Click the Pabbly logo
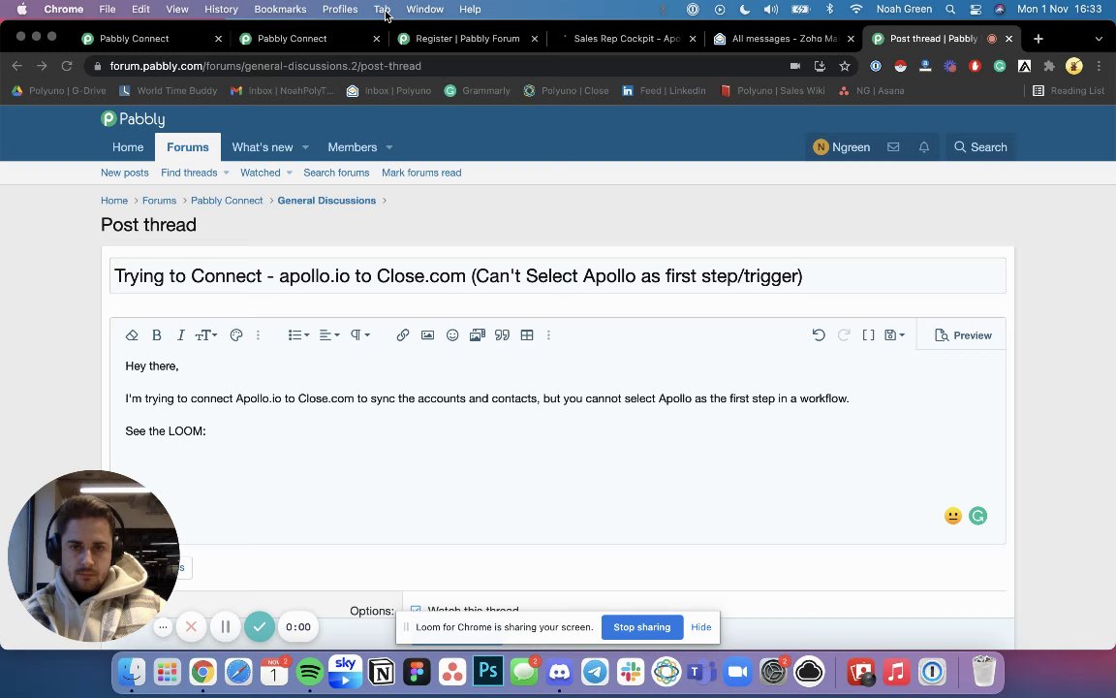The width and height of the screenshot is (1116, 698). pyautogui.click(x=133, y=119)
